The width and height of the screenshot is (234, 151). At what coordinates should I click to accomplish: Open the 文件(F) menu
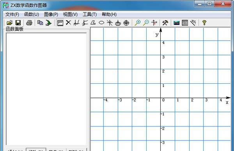pyautogui.click(x=12, y=14)
